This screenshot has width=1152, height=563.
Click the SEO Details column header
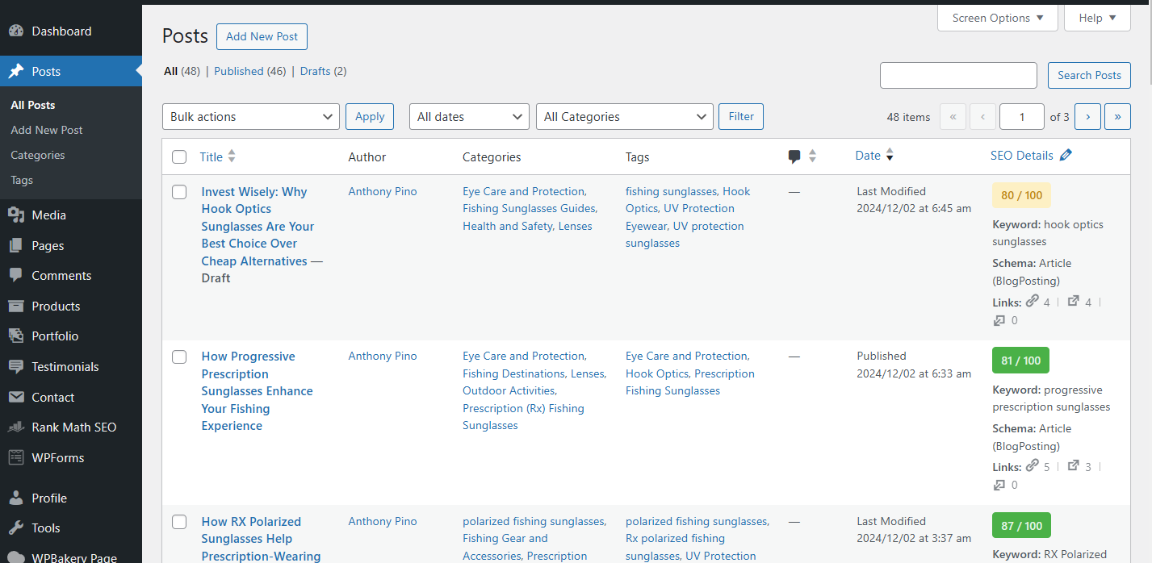(1021, 156)
